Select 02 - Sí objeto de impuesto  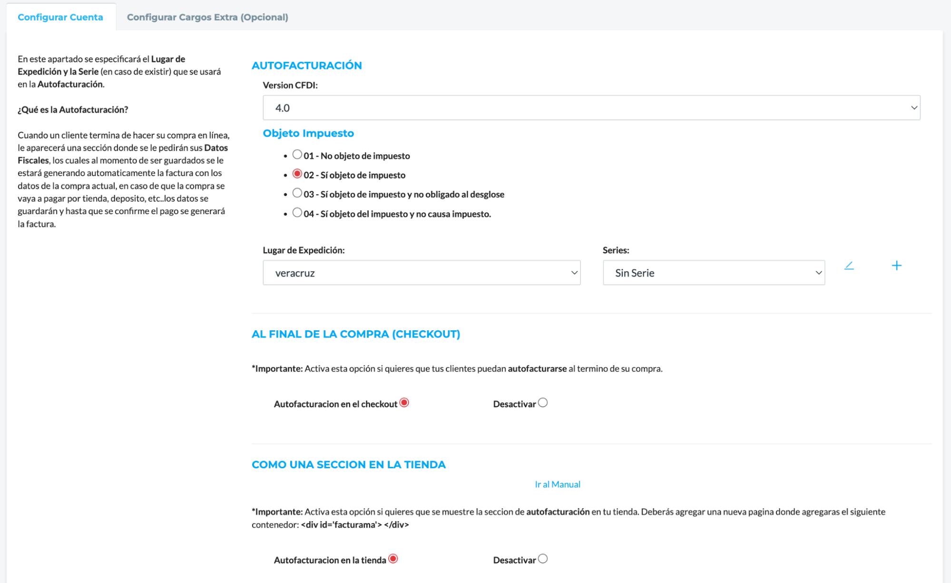297,174
